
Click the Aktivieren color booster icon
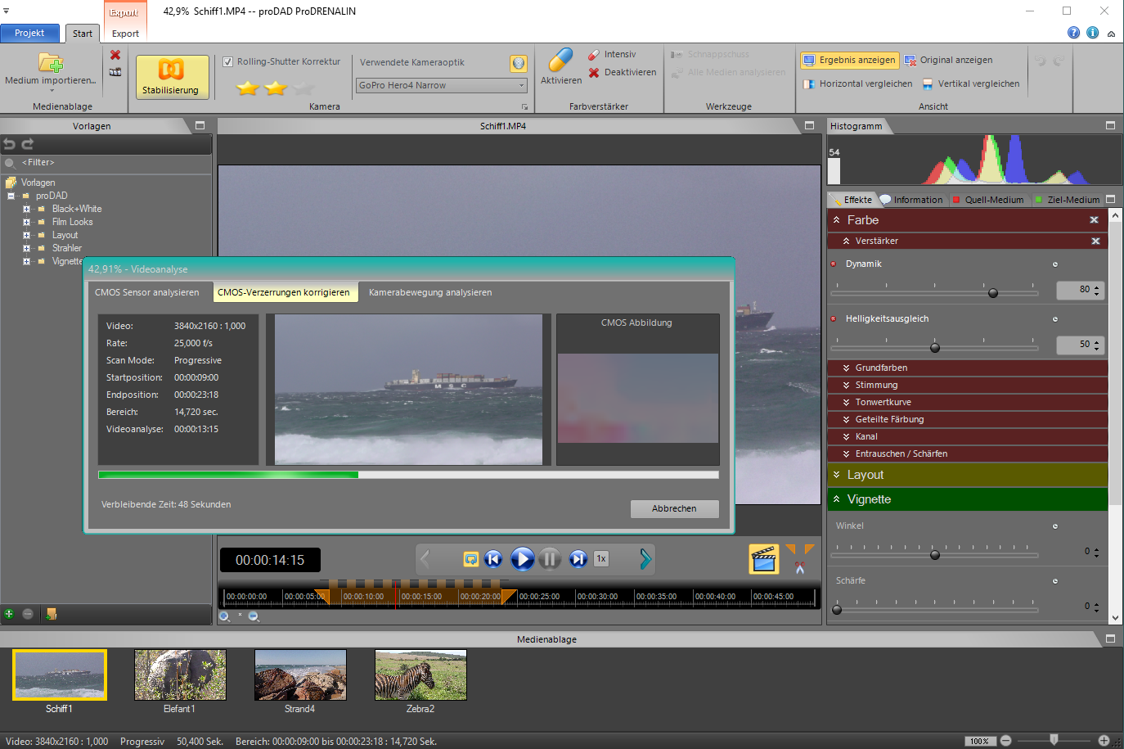click(x=560, y=61)
